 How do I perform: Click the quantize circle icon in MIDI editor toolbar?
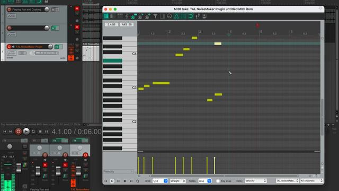(169, 16)
